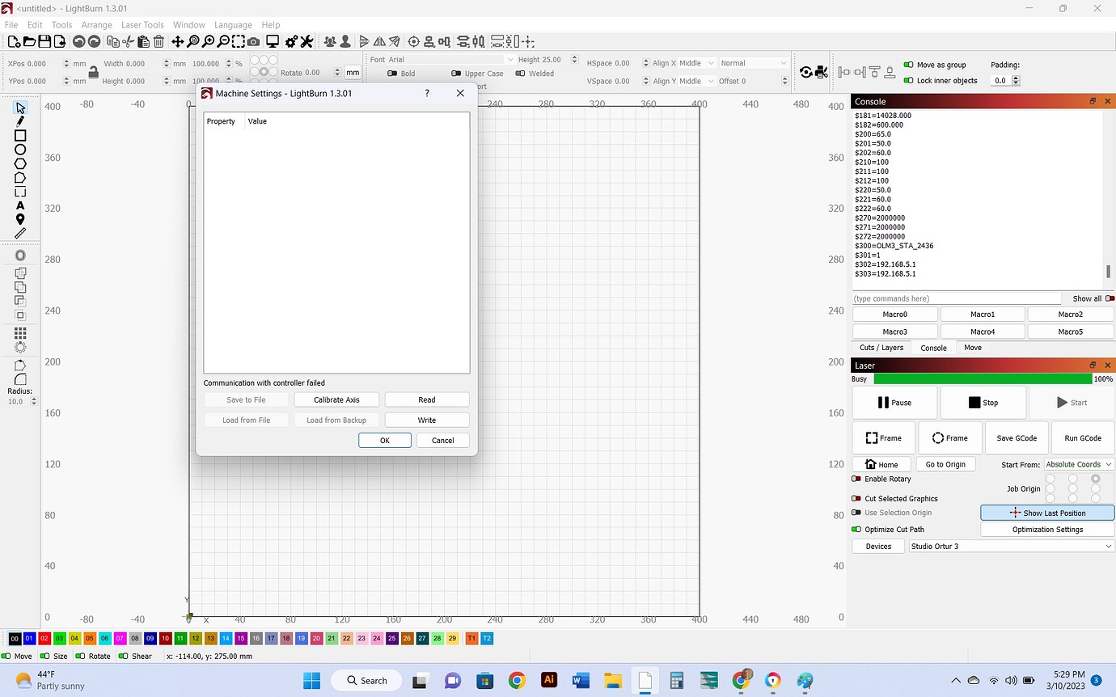
Task: Click the console command input field
Action: point(957,298)
